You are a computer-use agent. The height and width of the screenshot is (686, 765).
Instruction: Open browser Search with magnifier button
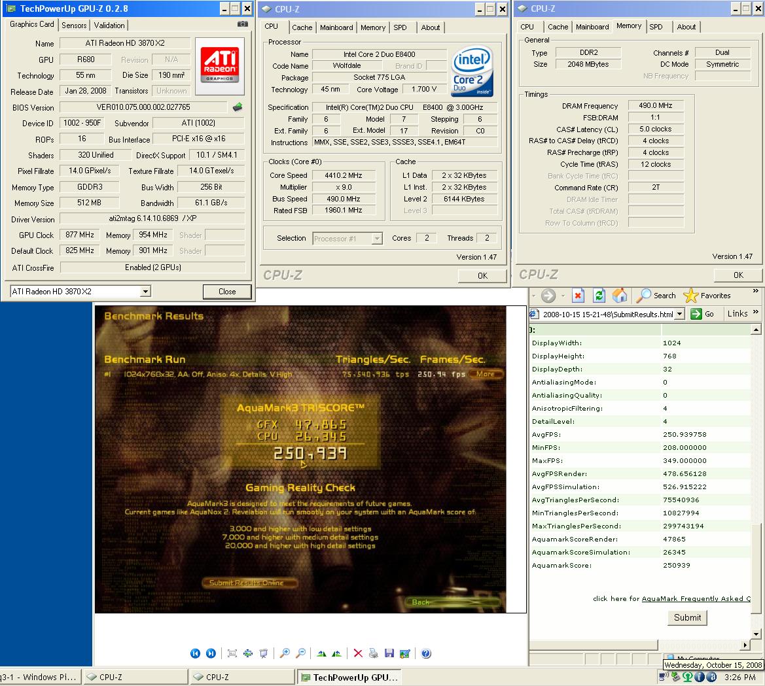point(656,296)
